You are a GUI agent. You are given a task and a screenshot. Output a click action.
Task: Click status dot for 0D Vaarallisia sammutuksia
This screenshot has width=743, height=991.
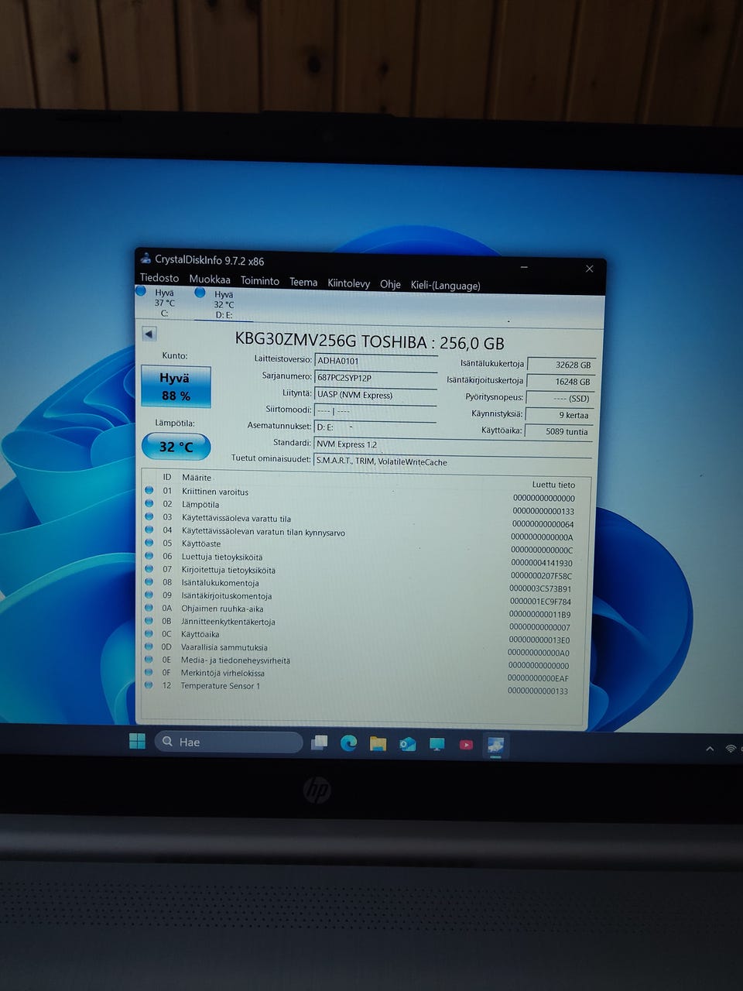(149, 646)
